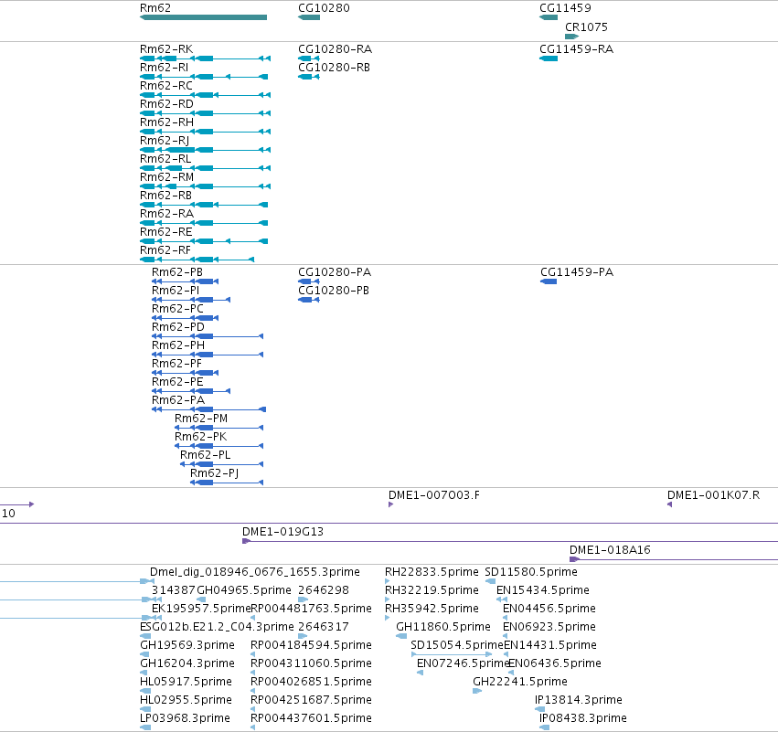Select Rm62-PF protein label
The height and width of the screenshot is (732, 778).
176,364
